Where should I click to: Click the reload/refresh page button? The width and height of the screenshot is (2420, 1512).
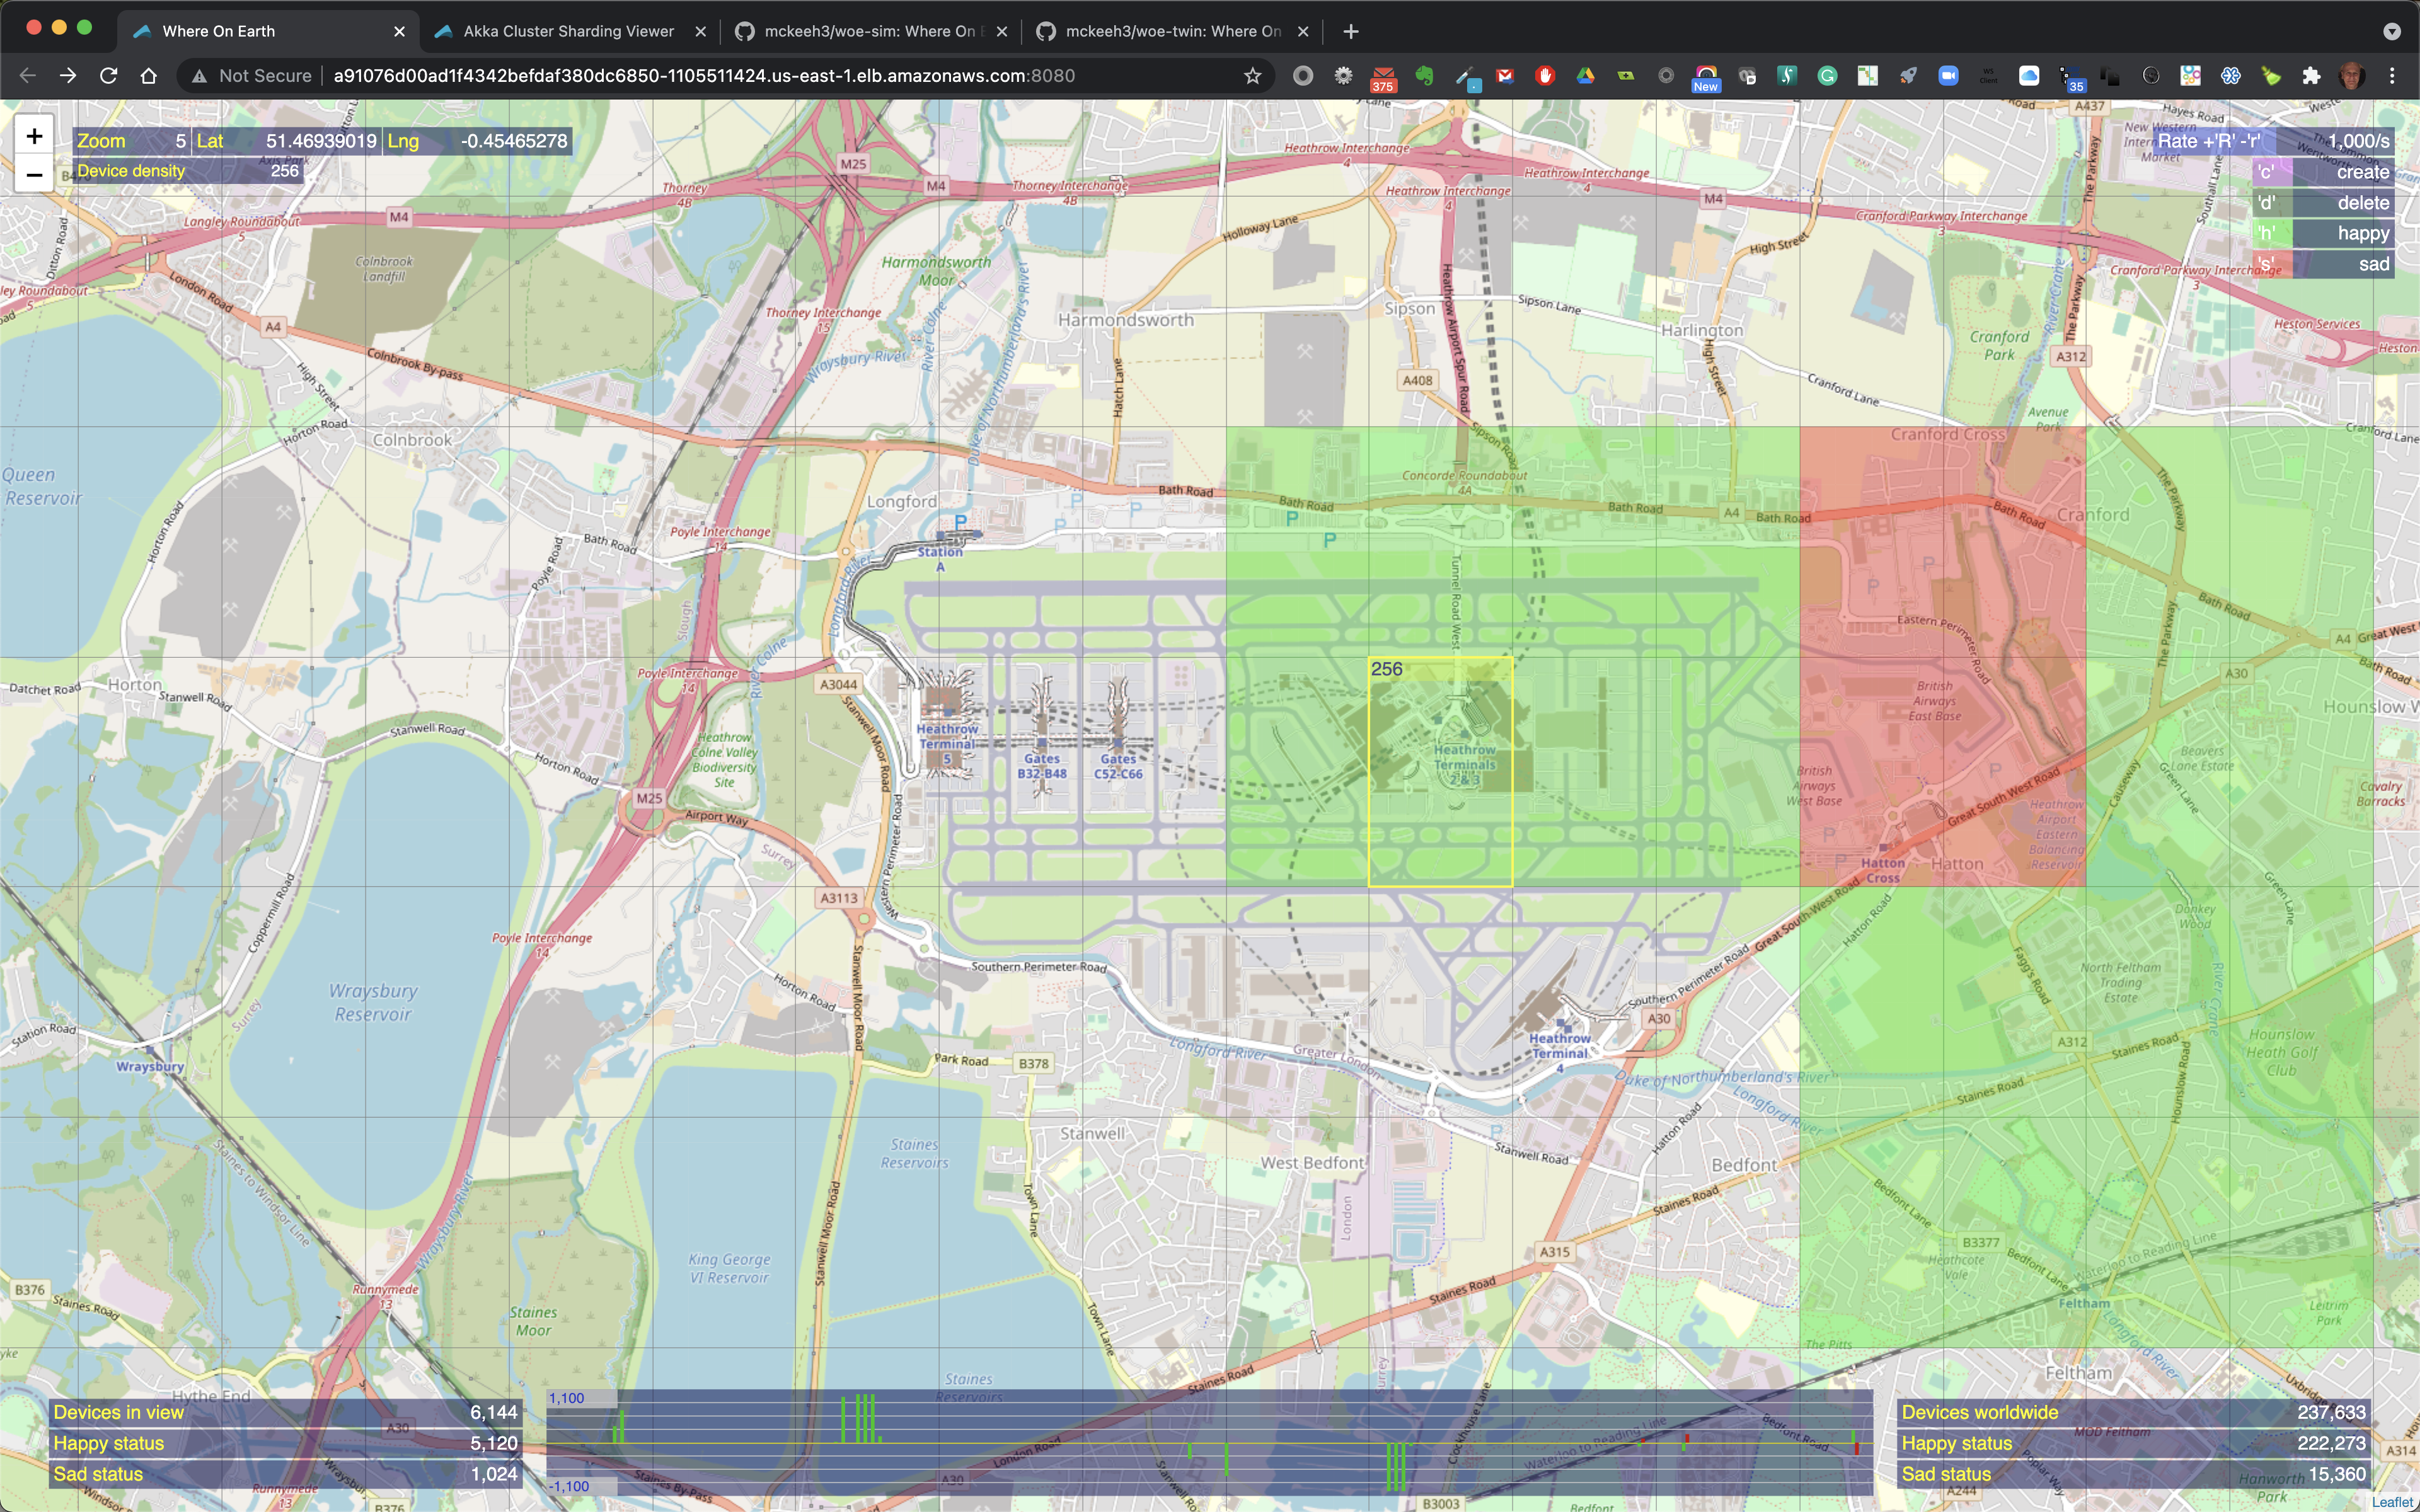coord(108,75)
